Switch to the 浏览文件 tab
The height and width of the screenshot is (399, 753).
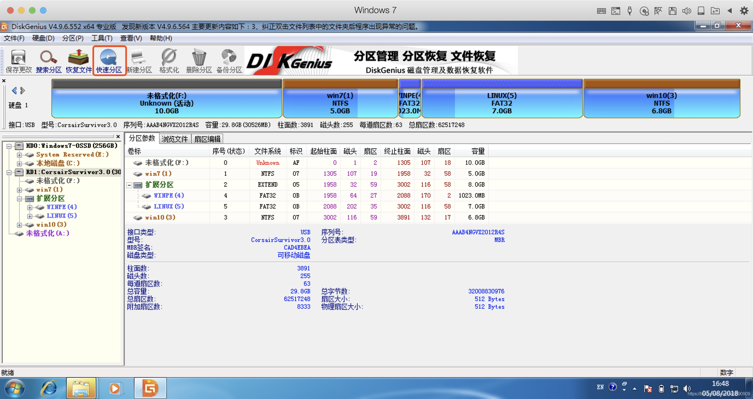tap(174, 139)
